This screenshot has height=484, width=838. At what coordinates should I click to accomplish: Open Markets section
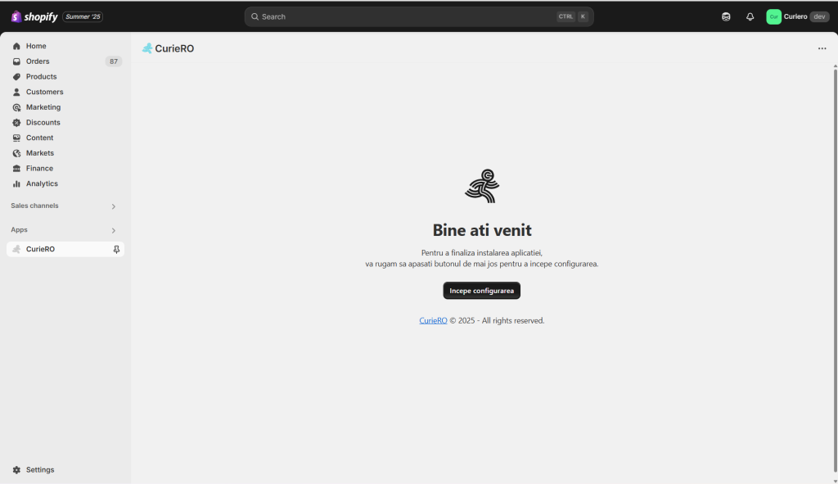pyautogui.click(x=65, y=153)
